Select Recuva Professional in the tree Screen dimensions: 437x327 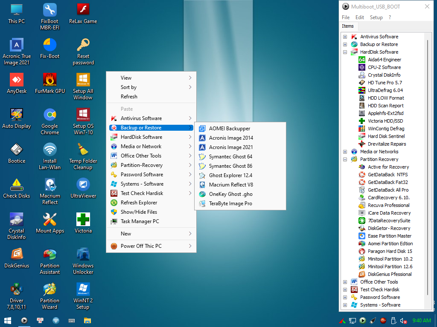click(388, 205)
